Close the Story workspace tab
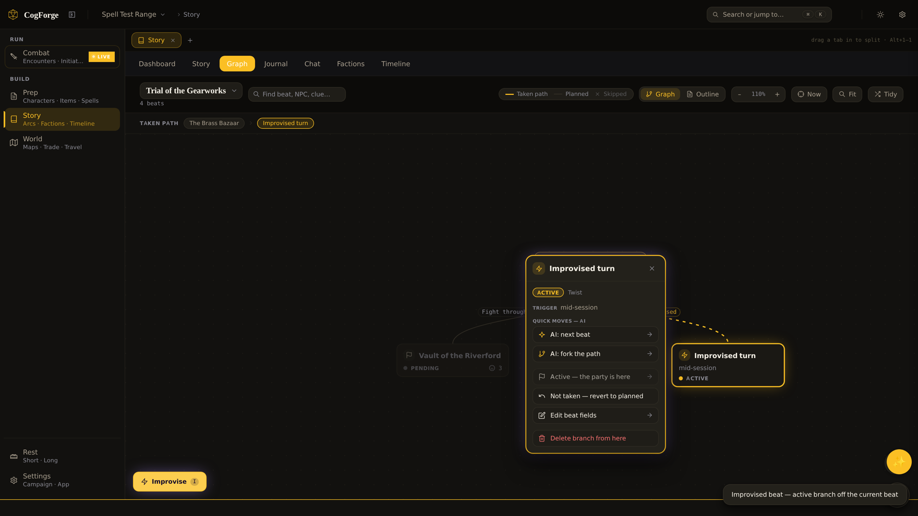This screenshot has width=918, height=516. pos(173,41)
